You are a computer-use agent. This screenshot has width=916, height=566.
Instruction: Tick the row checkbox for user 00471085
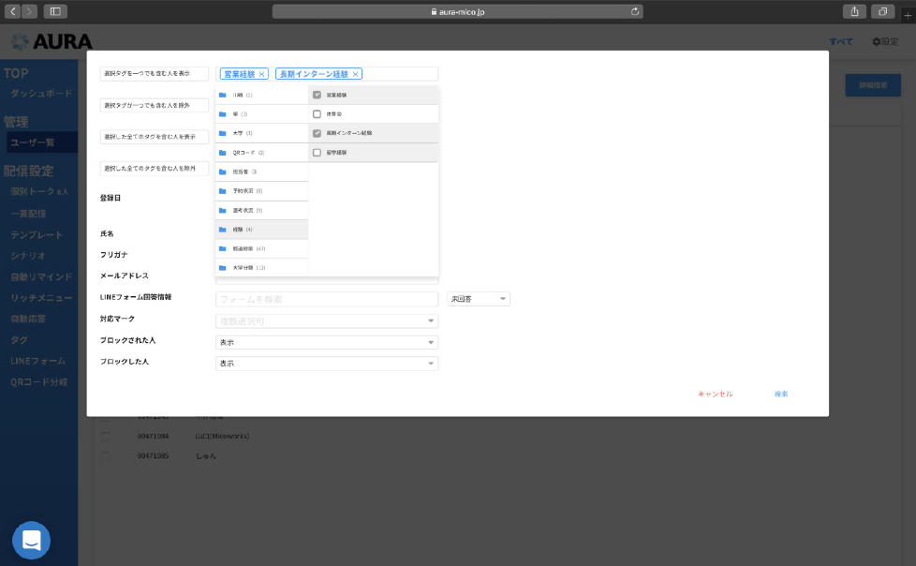click(105, 456)
